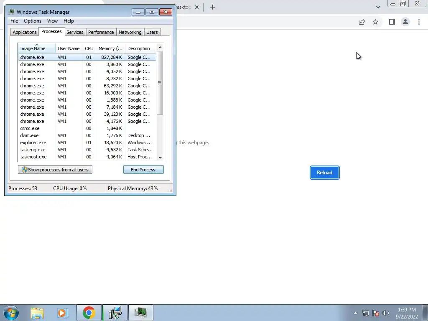The height and width of the screenshot is (321, 428).
Task: Select chrome.exe row with 3,860 K
Action: click(87, 64)
